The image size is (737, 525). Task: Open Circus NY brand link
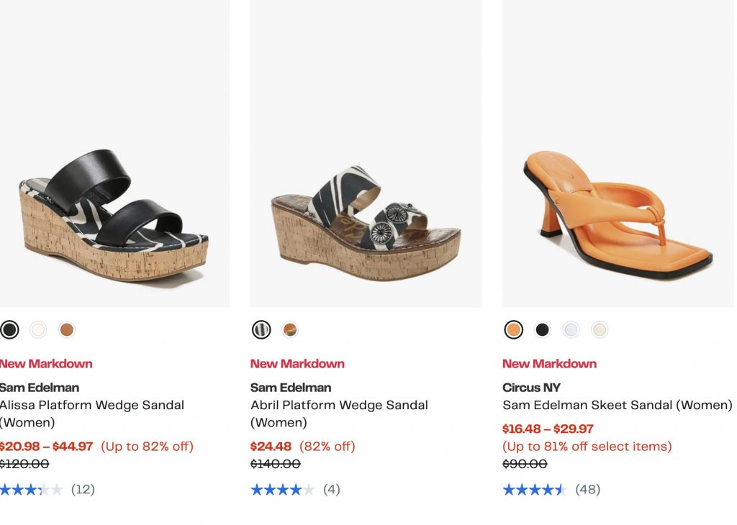click(x=531, y=388)
